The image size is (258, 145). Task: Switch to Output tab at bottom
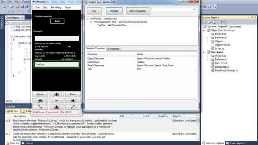[28, 143]
